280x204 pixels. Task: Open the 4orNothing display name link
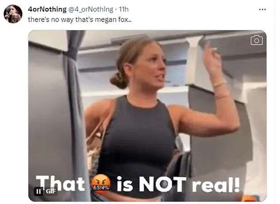(x=47, y=9)
